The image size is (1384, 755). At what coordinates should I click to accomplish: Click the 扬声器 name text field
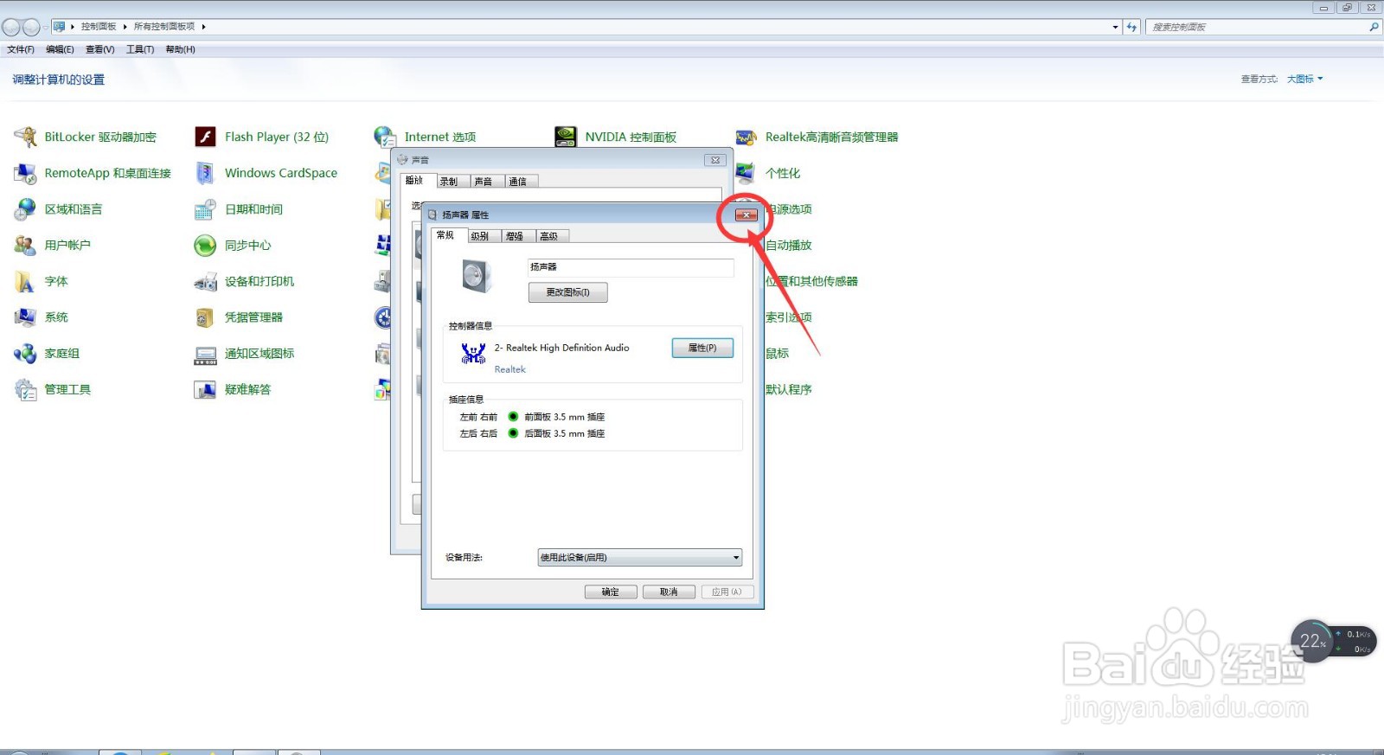[x=631, y=267]
